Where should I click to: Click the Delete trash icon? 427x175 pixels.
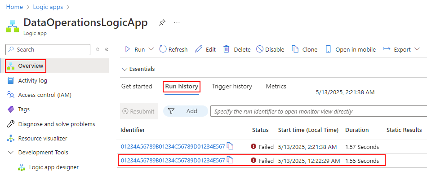227,49
